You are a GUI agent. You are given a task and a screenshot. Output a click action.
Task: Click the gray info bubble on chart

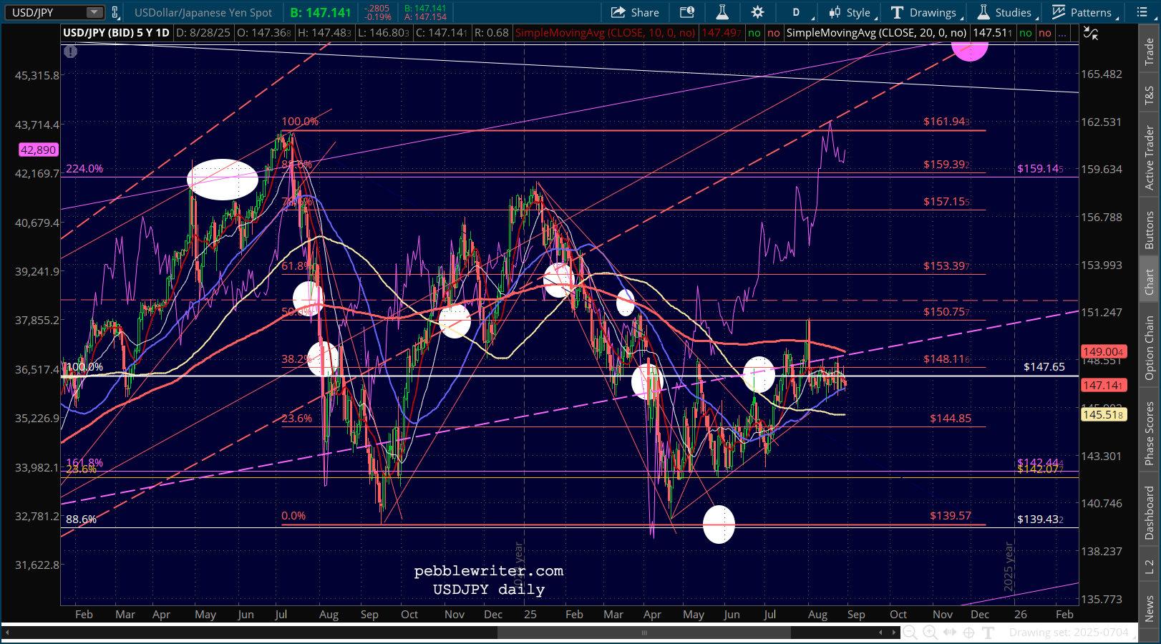pos(70,51)
